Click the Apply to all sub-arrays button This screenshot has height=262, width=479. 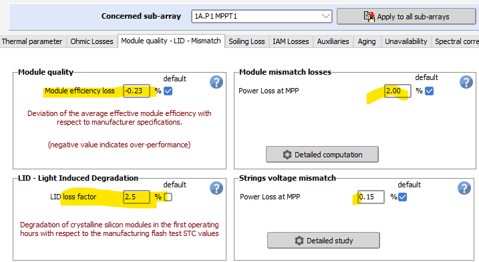pyautogui.click(x=406, y=17)
